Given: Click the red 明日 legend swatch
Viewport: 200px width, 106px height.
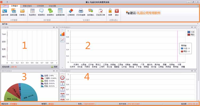Looking at the screenshot, I should point(189,35).
